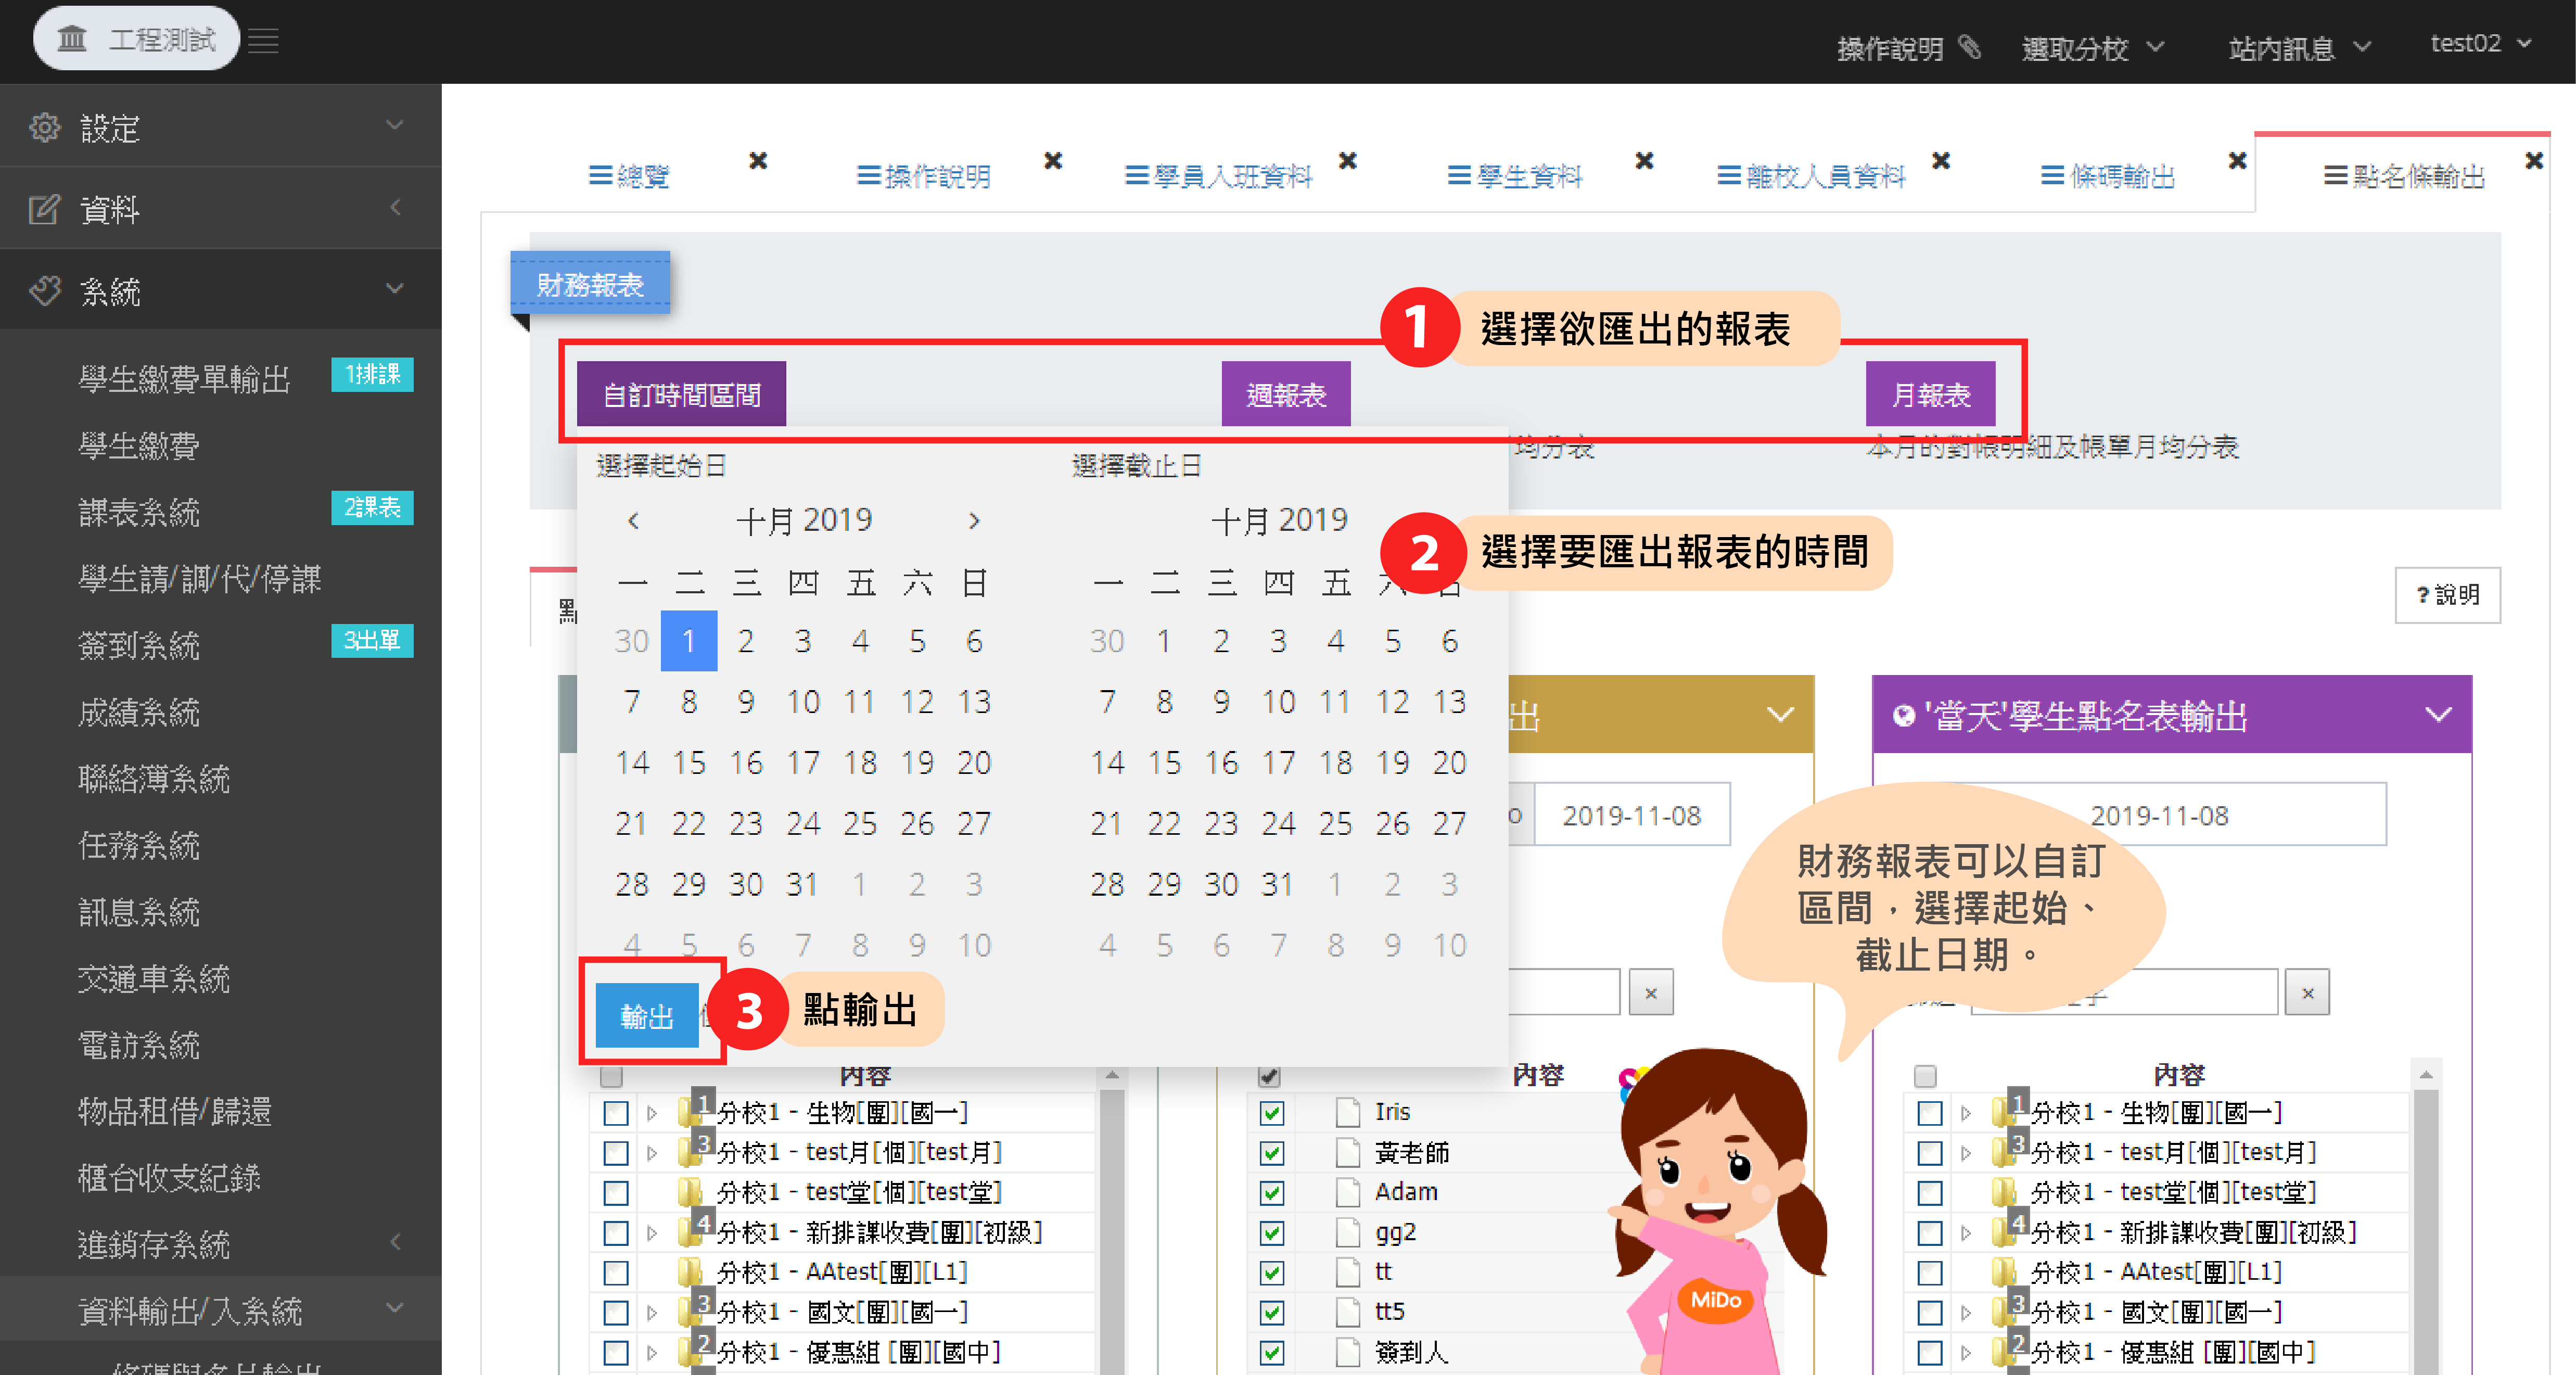Uncheck the Iris checkbox

(1271, 1113)
